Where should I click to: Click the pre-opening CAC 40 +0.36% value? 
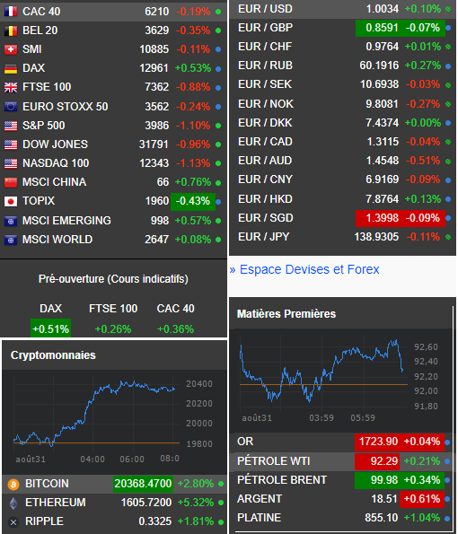tap(175, 329)
